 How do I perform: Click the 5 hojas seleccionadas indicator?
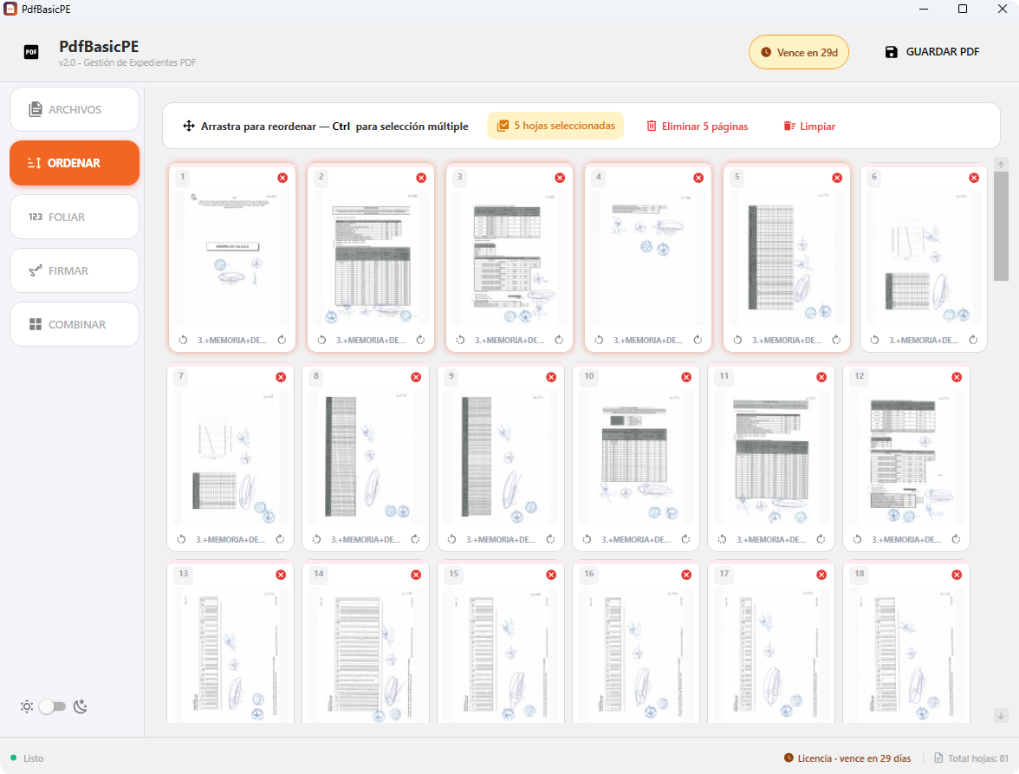555,126
